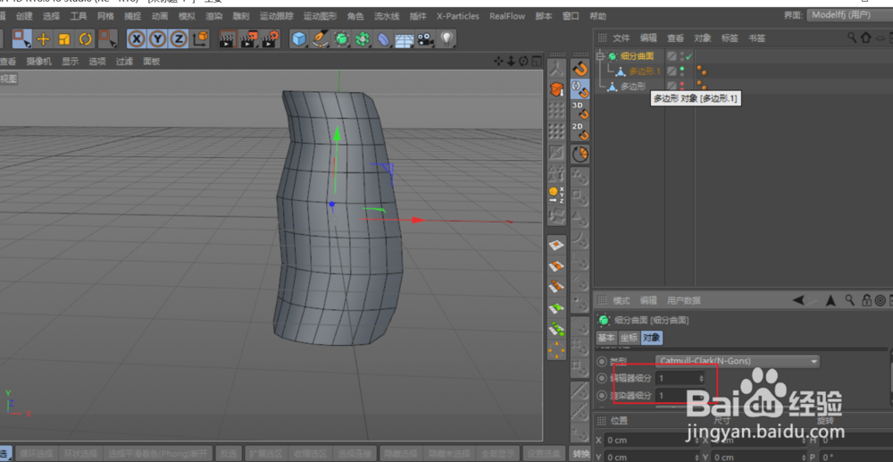Collapse the 细分曲面 tree node
The height and width of the screenshot is (462, 893).
click(x=600, y=56)
